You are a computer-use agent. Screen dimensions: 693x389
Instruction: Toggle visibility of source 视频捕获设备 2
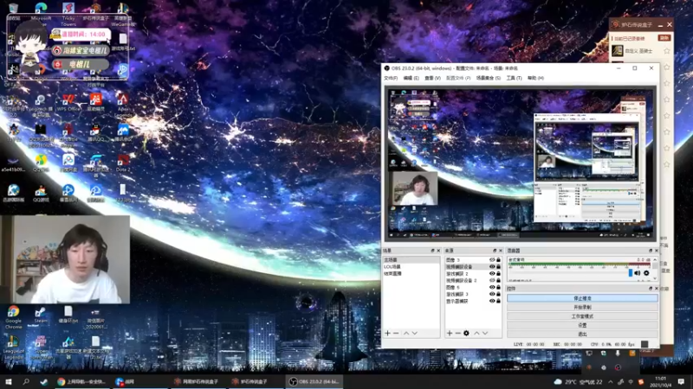[492, 280]
